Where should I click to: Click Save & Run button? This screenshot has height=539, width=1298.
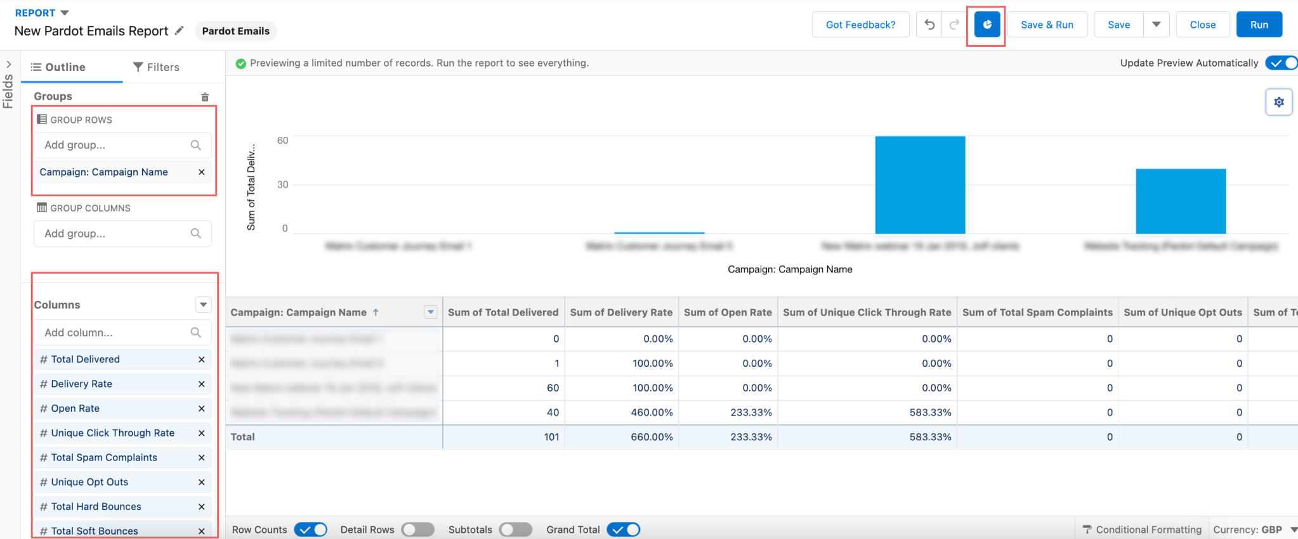pos(1047,25)
